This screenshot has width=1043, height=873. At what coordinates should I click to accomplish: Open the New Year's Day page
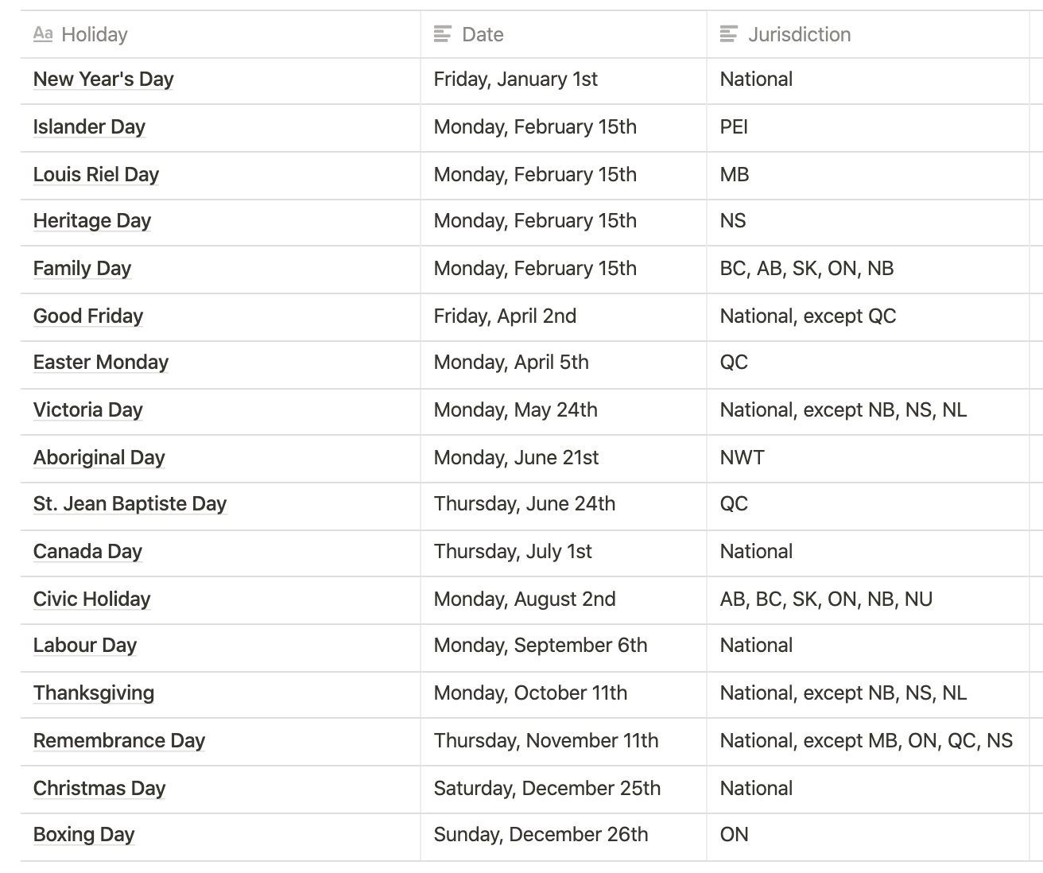pyautogui.click(x=103, y=80)
